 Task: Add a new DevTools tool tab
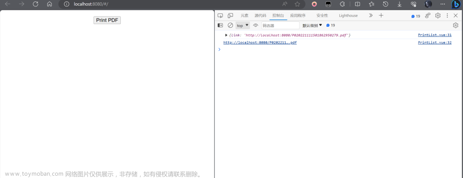coord(381,16)
